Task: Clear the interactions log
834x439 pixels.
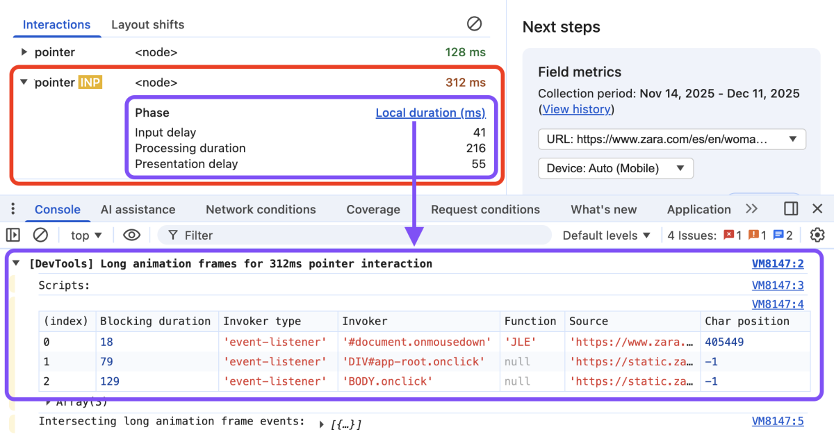Action: (x=474, y=24)
